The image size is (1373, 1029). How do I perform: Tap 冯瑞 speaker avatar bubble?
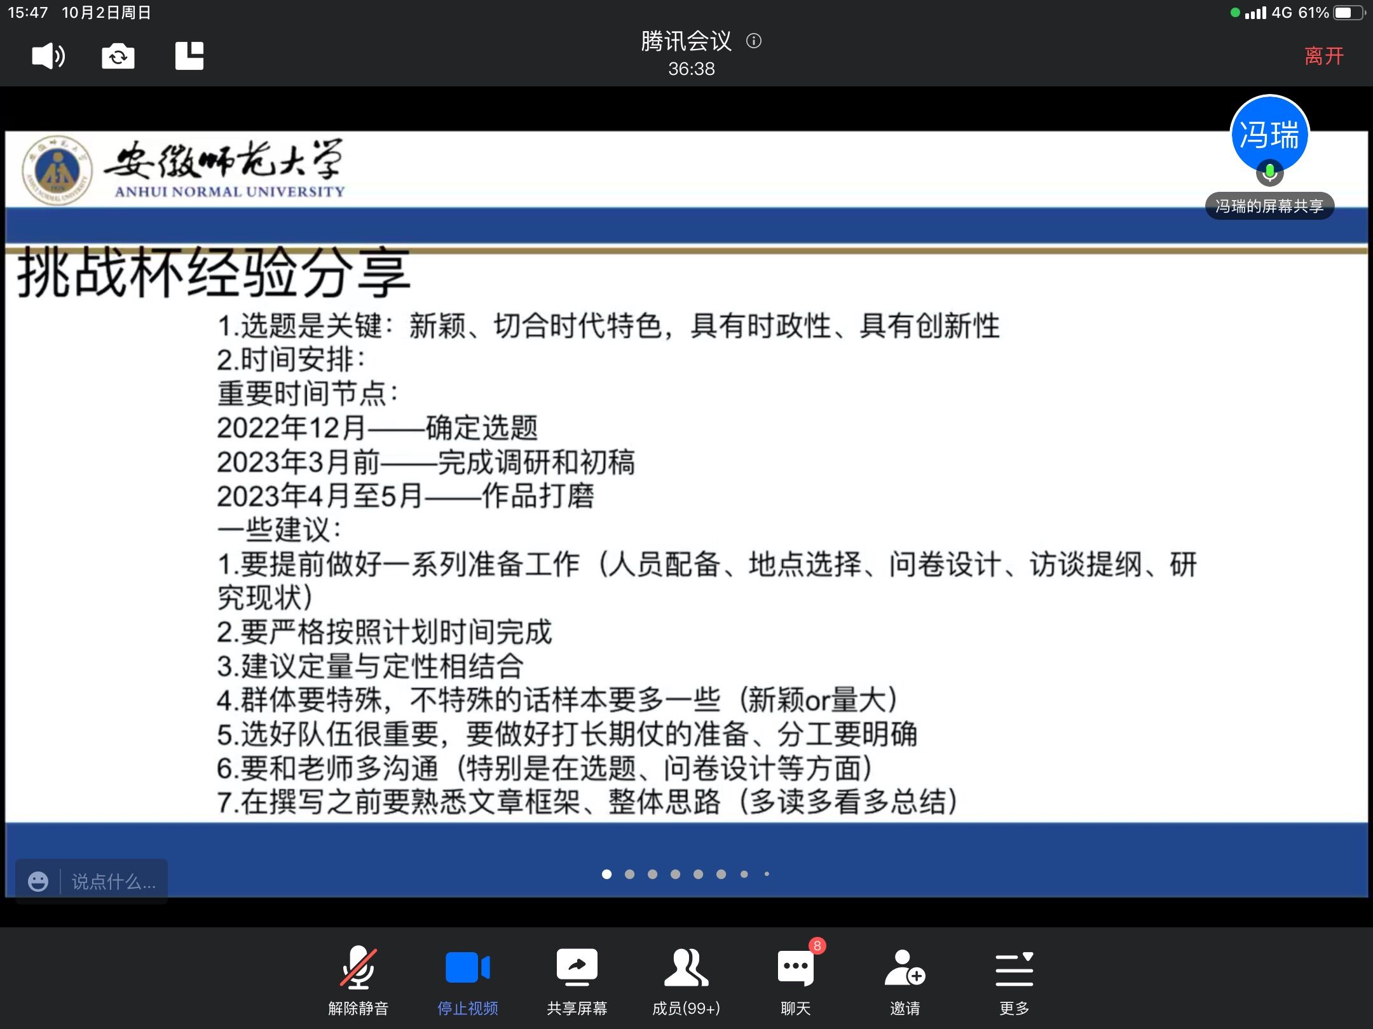[x=1269, y=135]
